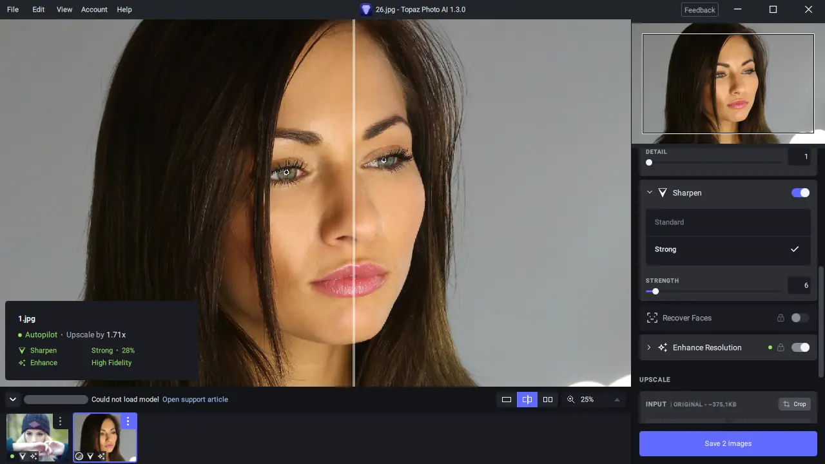This screenshot has height=464, width=825.
Task: Click Save 2 Images button
Action: 728,443
